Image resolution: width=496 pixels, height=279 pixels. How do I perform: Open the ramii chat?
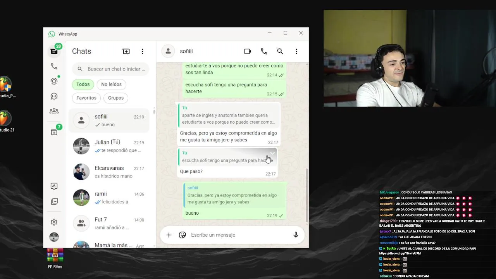pos(109,198)
